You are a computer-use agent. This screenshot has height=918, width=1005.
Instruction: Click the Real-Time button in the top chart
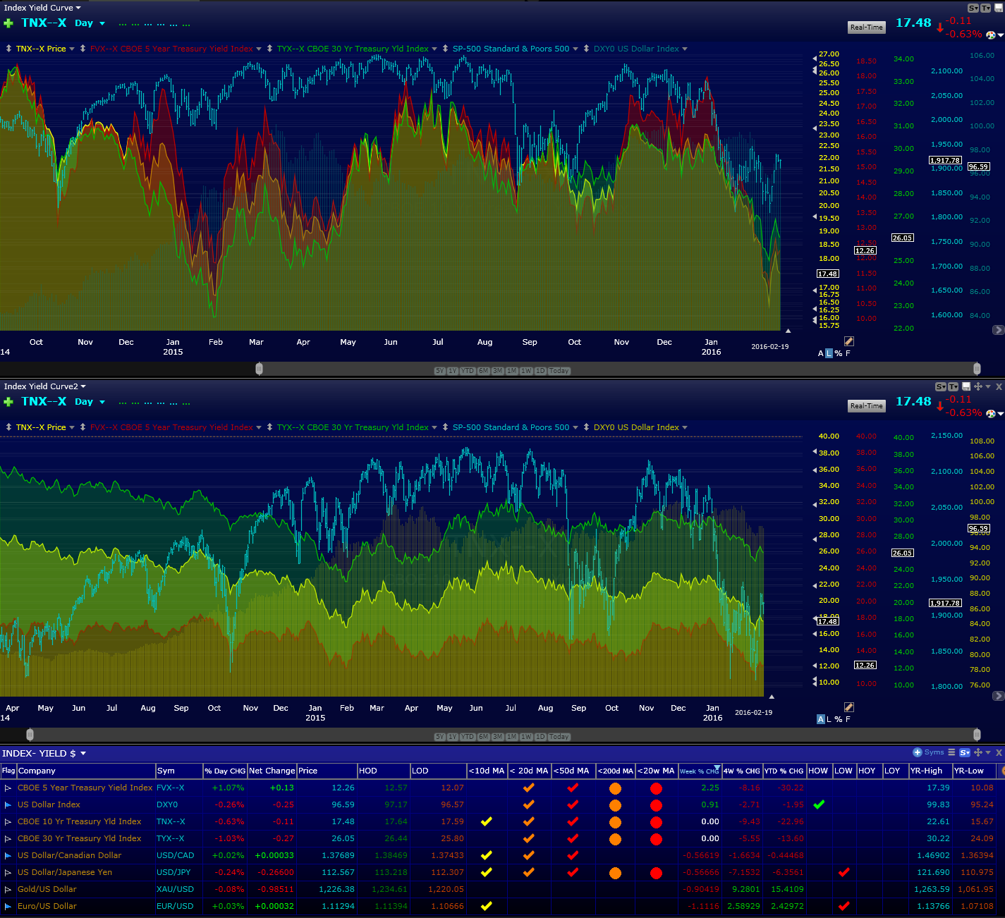click(x=867, y=27)
